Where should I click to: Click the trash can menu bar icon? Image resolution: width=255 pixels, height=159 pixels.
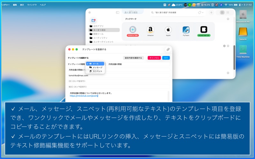point(212,5)
